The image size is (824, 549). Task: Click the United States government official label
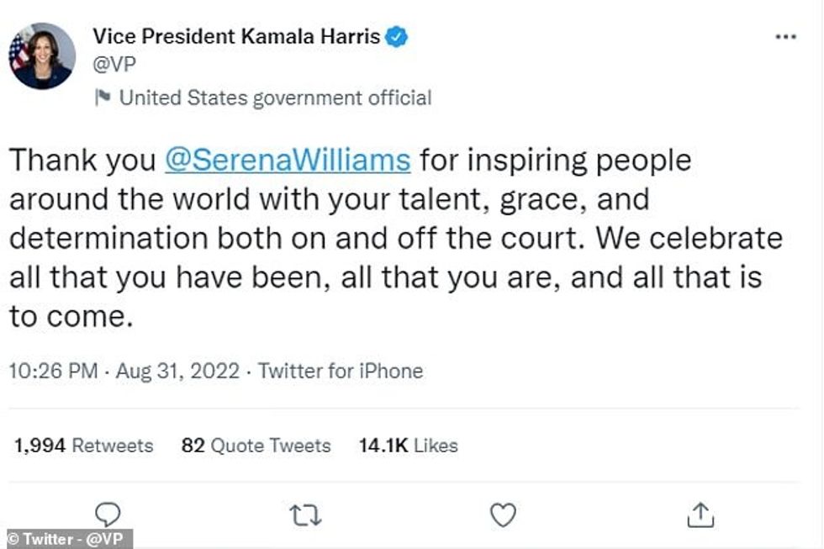275,98
